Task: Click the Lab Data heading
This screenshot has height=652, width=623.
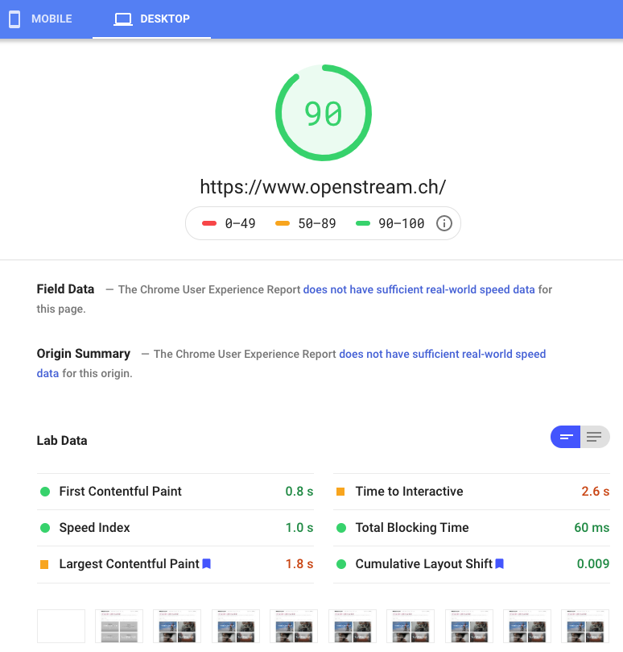Action: click(62, 440)
